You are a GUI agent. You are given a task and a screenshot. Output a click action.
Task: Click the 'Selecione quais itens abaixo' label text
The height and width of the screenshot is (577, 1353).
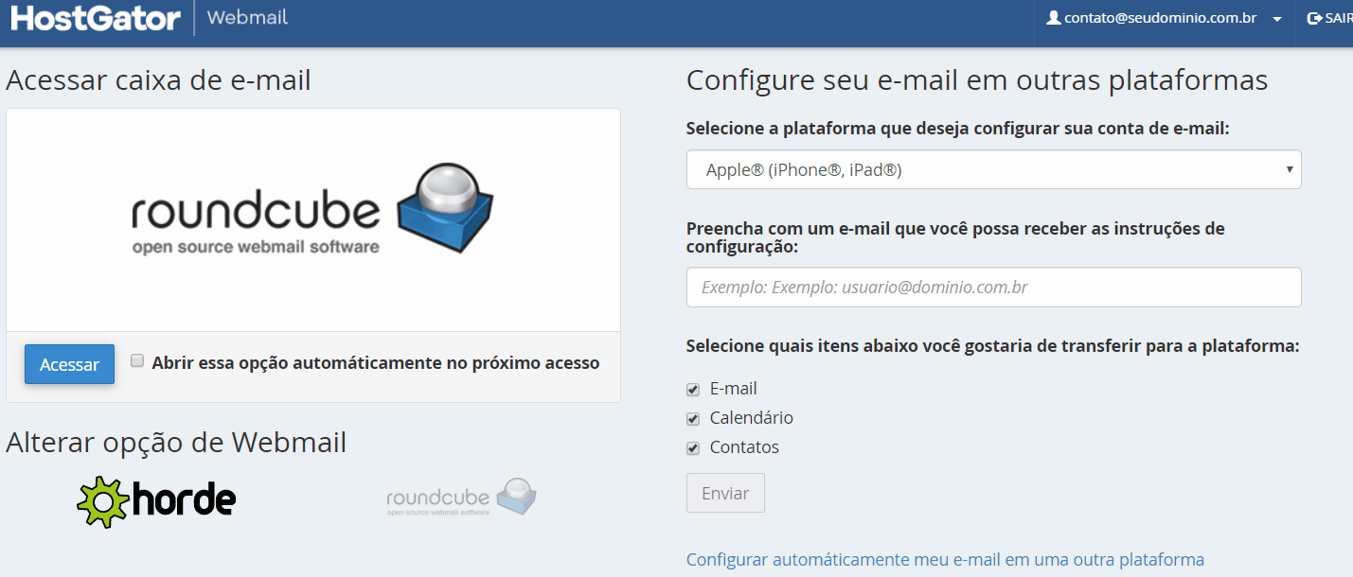[x=992, y=346]
